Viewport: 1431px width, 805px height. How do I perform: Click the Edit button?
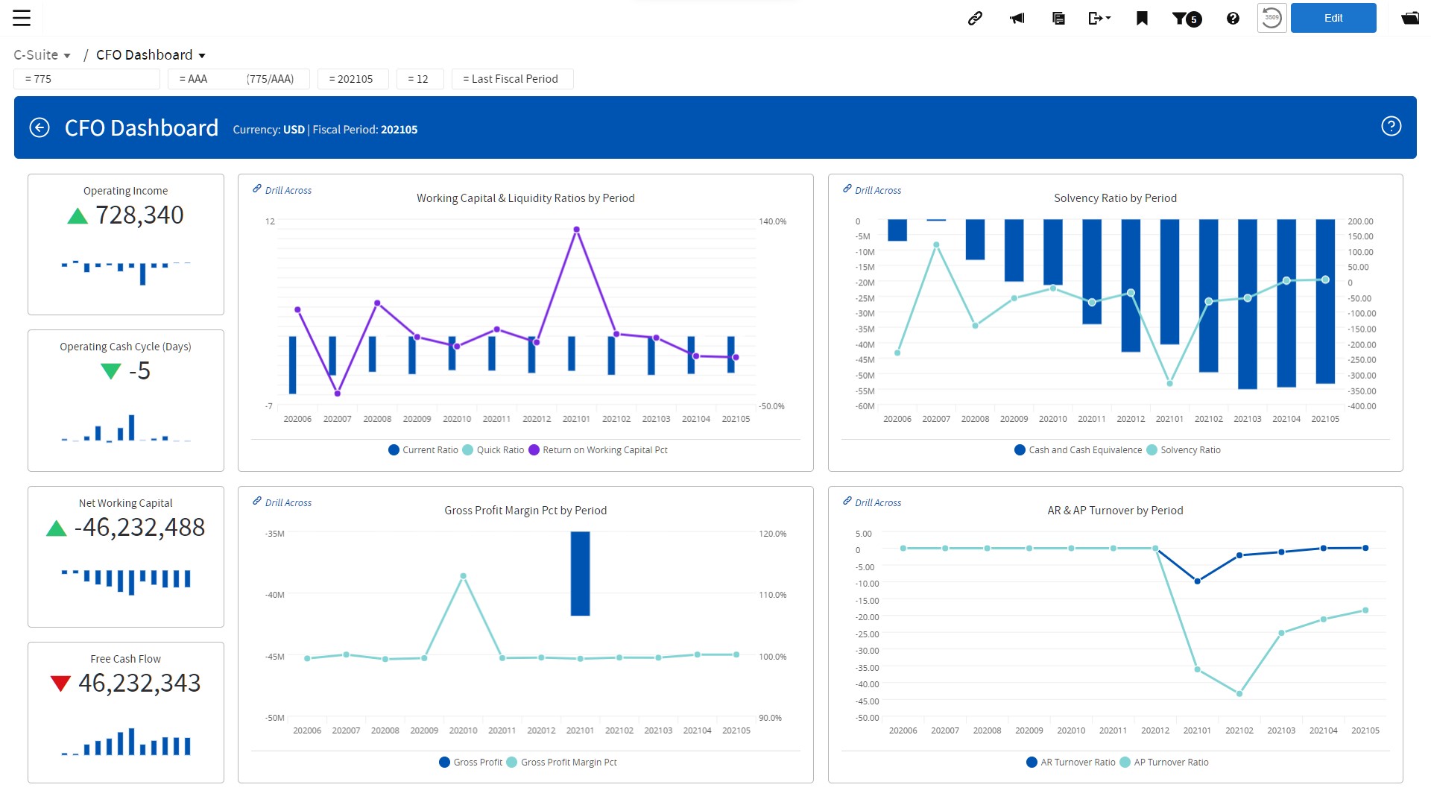tap(1333, 17)
